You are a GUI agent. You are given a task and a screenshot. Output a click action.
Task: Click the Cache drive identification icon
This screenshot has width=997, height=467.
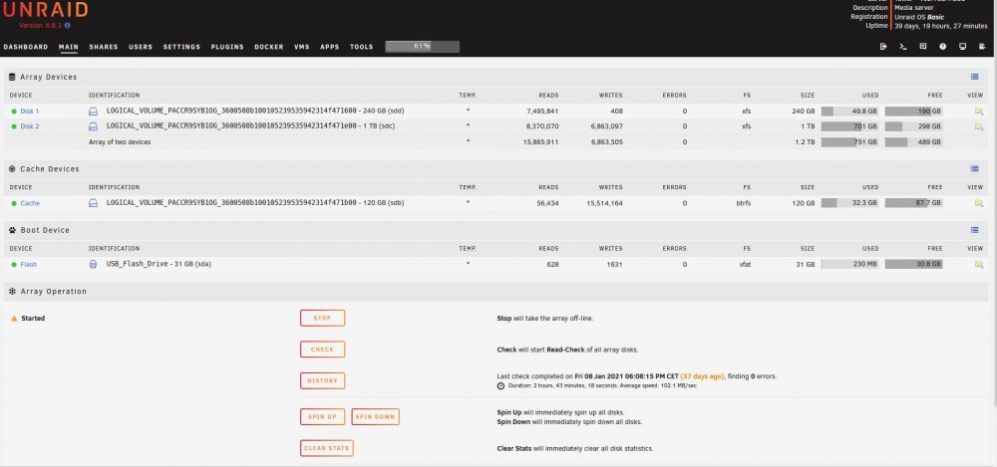pos(93,203)
